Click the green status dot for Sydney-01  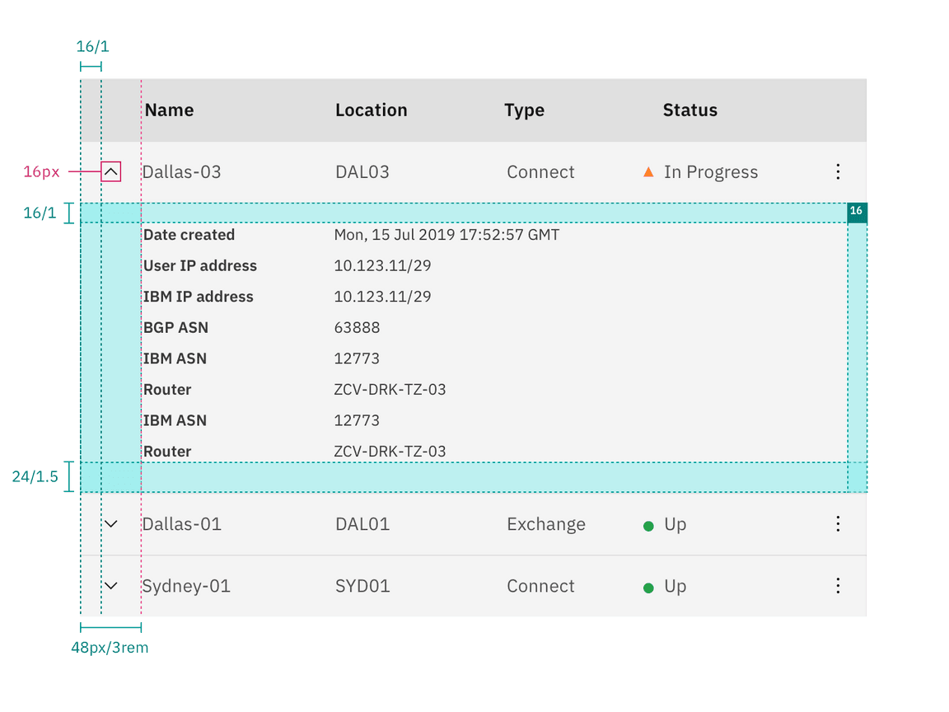click(648, 588)
